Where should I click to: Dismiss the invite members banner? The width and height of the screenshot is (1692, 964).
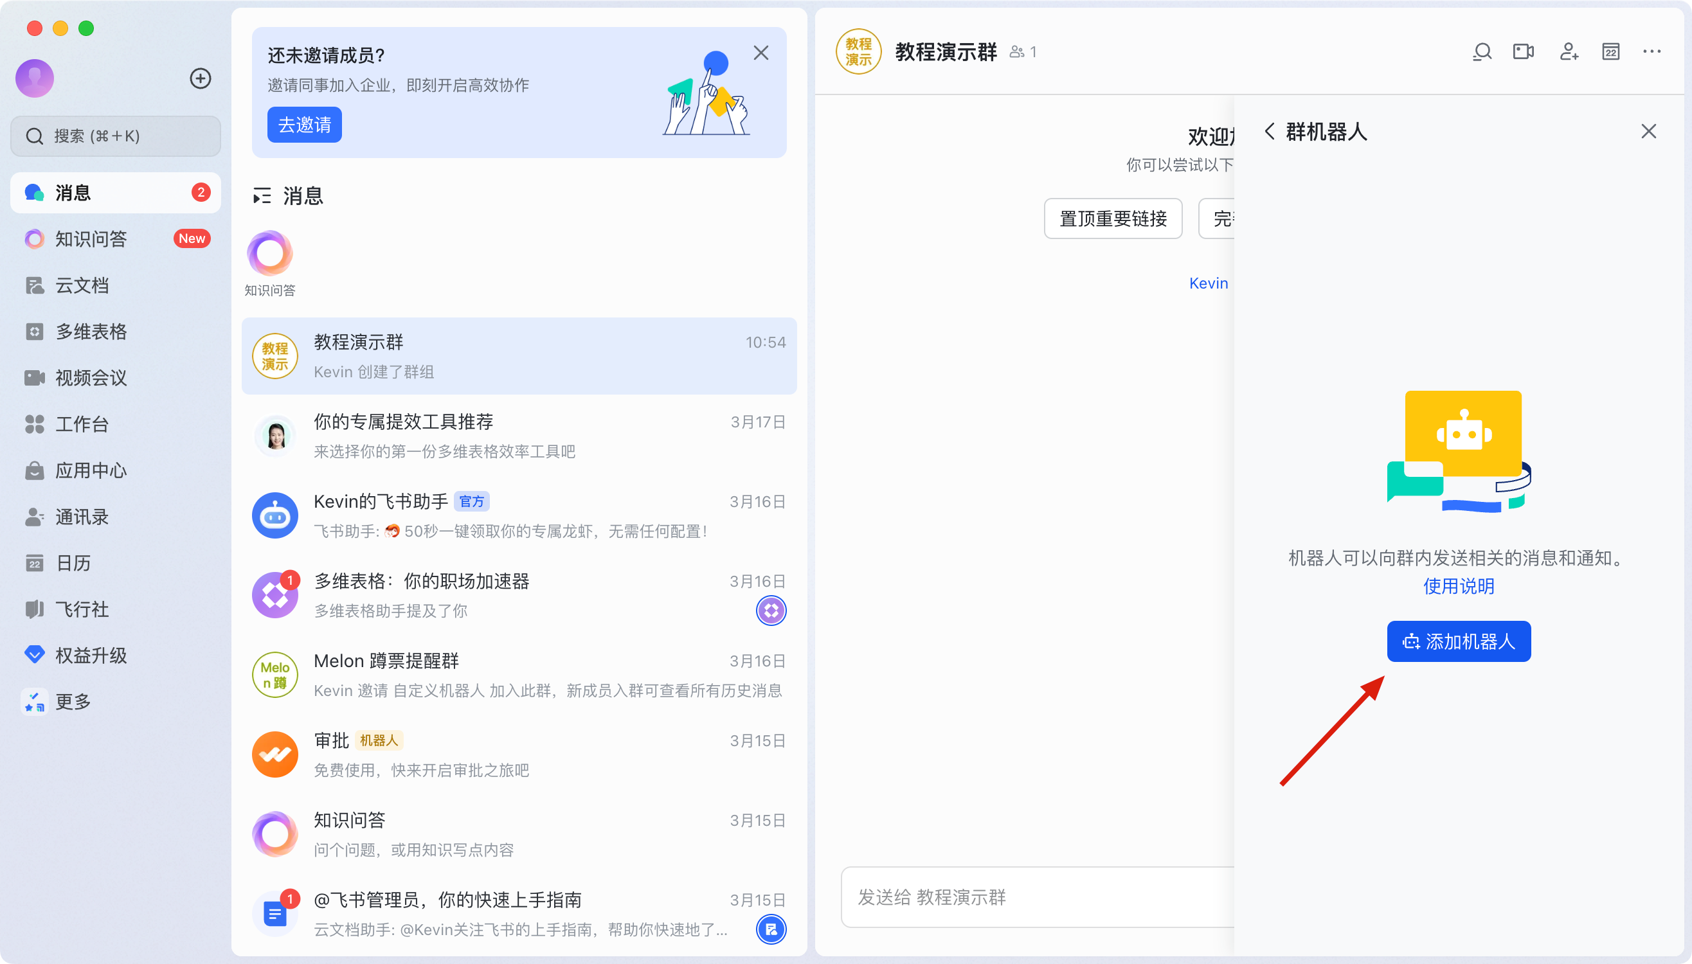tap(761, 53)
